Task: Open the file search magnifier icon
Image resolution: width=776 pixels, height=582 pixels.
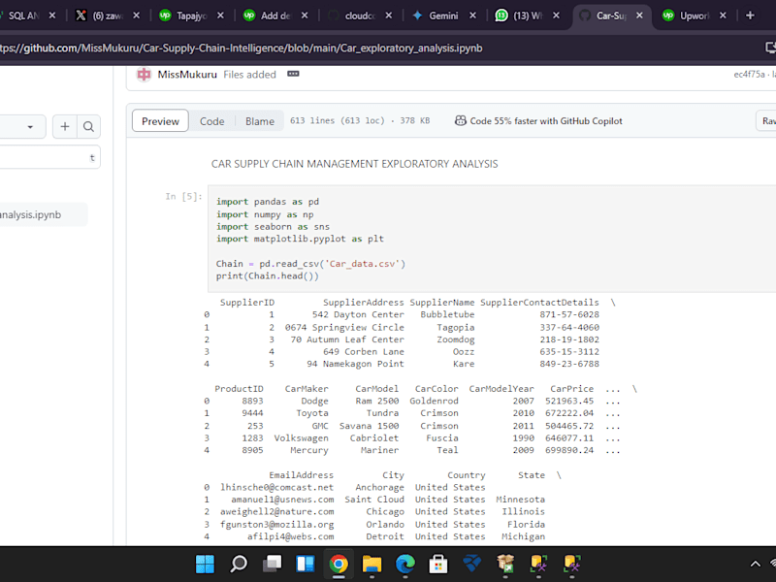Action: 88,127
